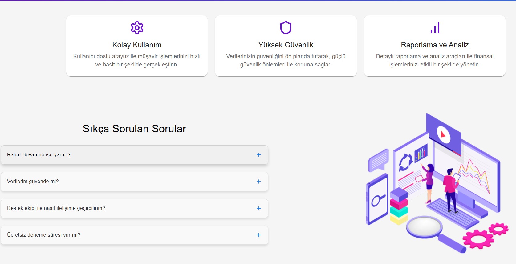This screenshot has width=516, height=264.
Task: Select the Raporlama ve Analiz card title
Action: [435, 45]
